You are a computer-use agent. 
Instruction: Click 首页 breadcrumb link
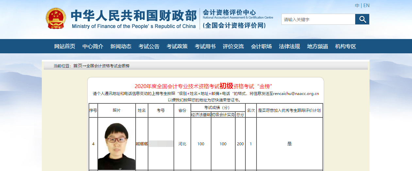point(78,66)
